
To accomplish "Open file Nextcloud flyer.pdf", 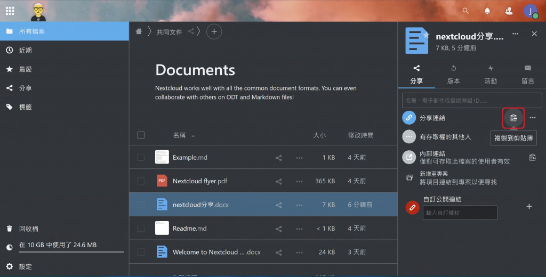I will 200,181.
